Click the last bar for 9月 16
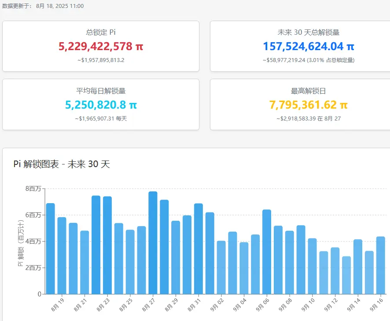 coord(381,265)
